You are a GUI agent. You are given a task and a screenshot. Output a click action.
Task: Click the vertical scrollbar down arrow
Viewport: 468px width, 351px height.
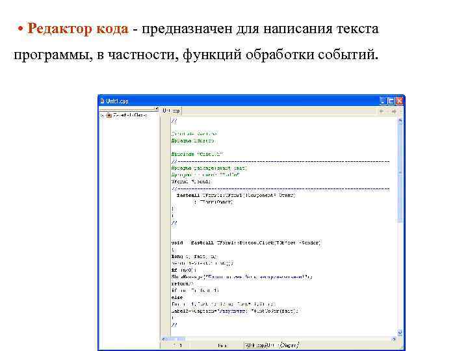pos(400,333)
